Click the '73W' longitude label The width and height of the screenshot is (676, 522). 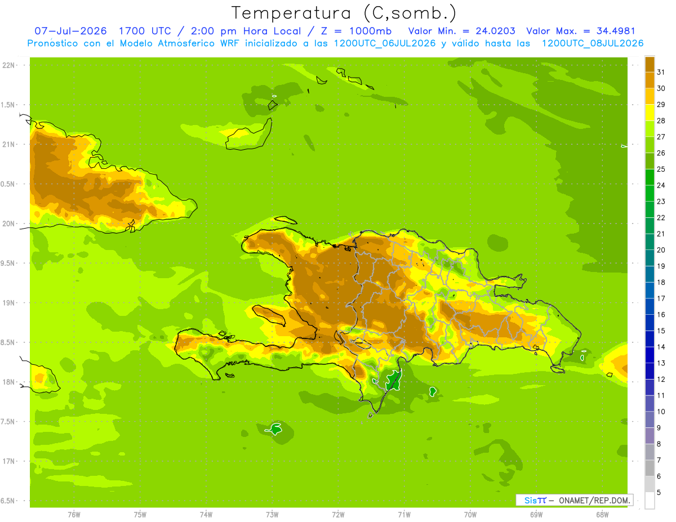[x=272, y=515]
